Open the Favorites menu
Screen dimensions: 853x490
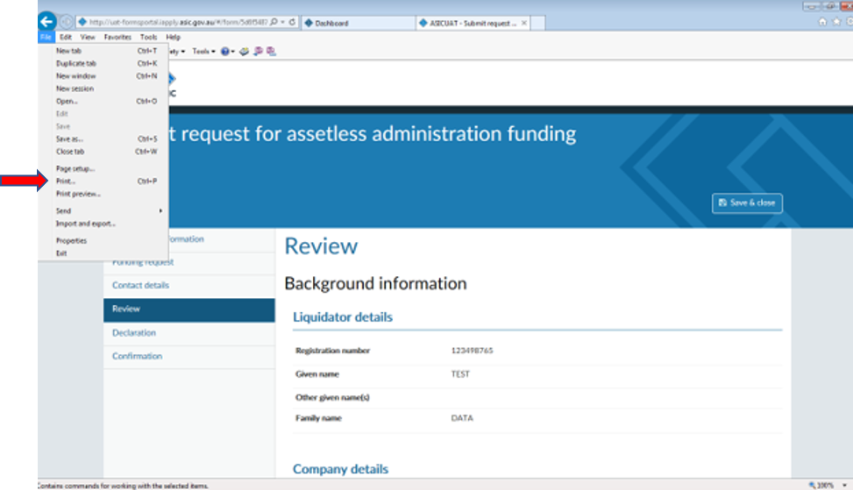click(x=117, y=37)
